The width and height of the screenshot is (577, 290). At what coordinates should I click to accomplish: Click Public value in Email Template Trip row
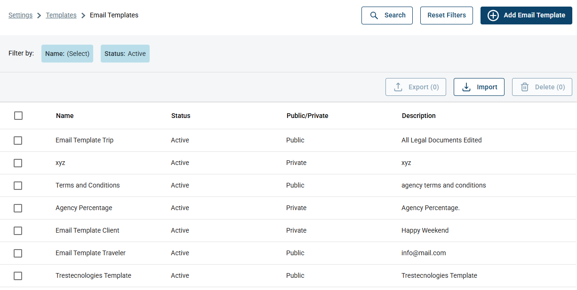coord(296,140)
